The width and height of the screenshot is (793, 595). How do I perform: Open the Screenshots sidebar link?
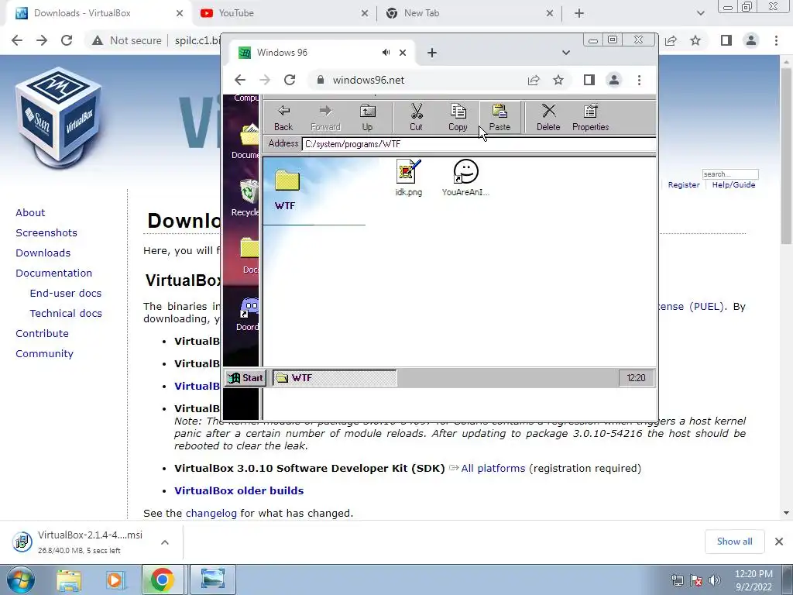tap(46, 233)
